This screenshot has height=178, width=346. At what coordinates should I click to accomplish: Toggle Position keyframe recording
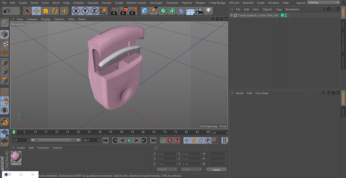[x=187, y=140]
